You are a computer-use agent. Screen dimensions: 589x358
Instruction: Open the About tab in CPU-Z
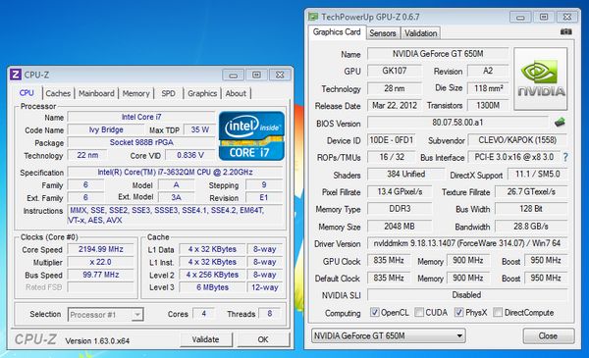[236, 93]
